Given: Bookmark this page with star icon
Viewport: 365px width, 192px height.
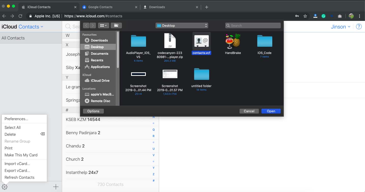Looking at the screenshot, I should 305,16.
